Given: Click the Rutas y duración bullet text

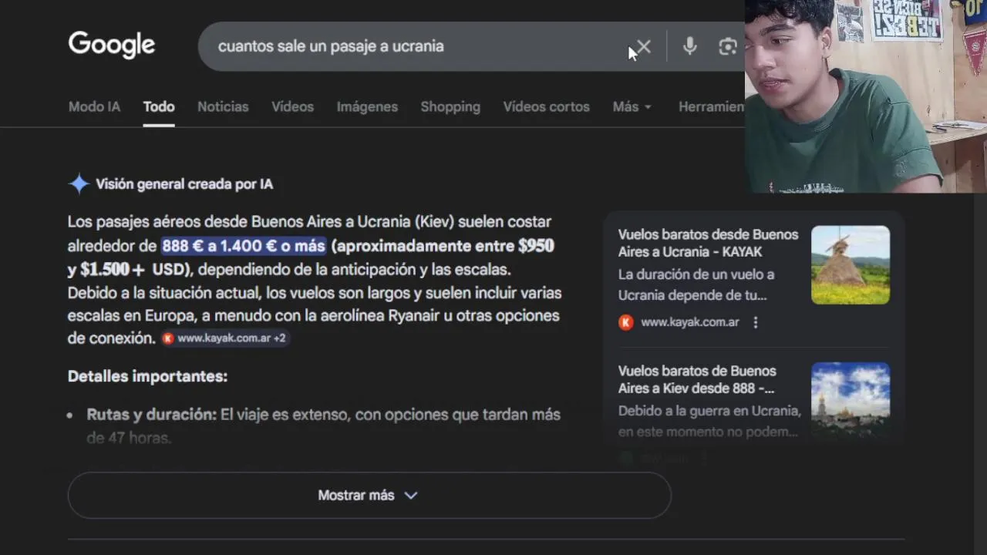Looking at the screenshot, I should [x=323, y=425].
